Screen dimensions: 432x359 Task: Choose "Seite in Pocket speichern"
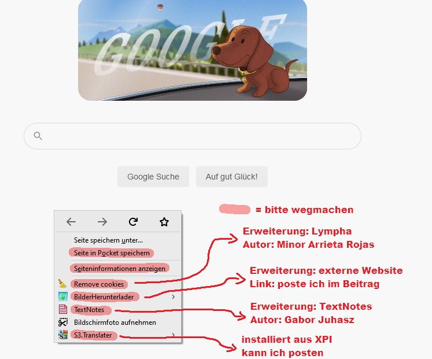(x=112, y=253)
